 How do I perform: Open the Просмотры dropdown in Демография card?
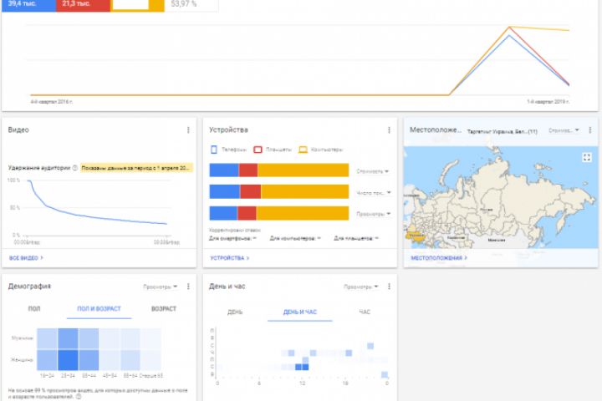pos(160,287)
